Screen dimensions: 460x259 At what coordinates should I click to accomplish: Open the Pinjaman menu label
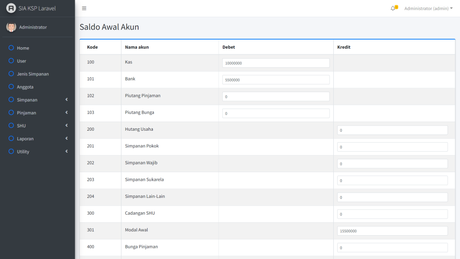click(26, 113)
